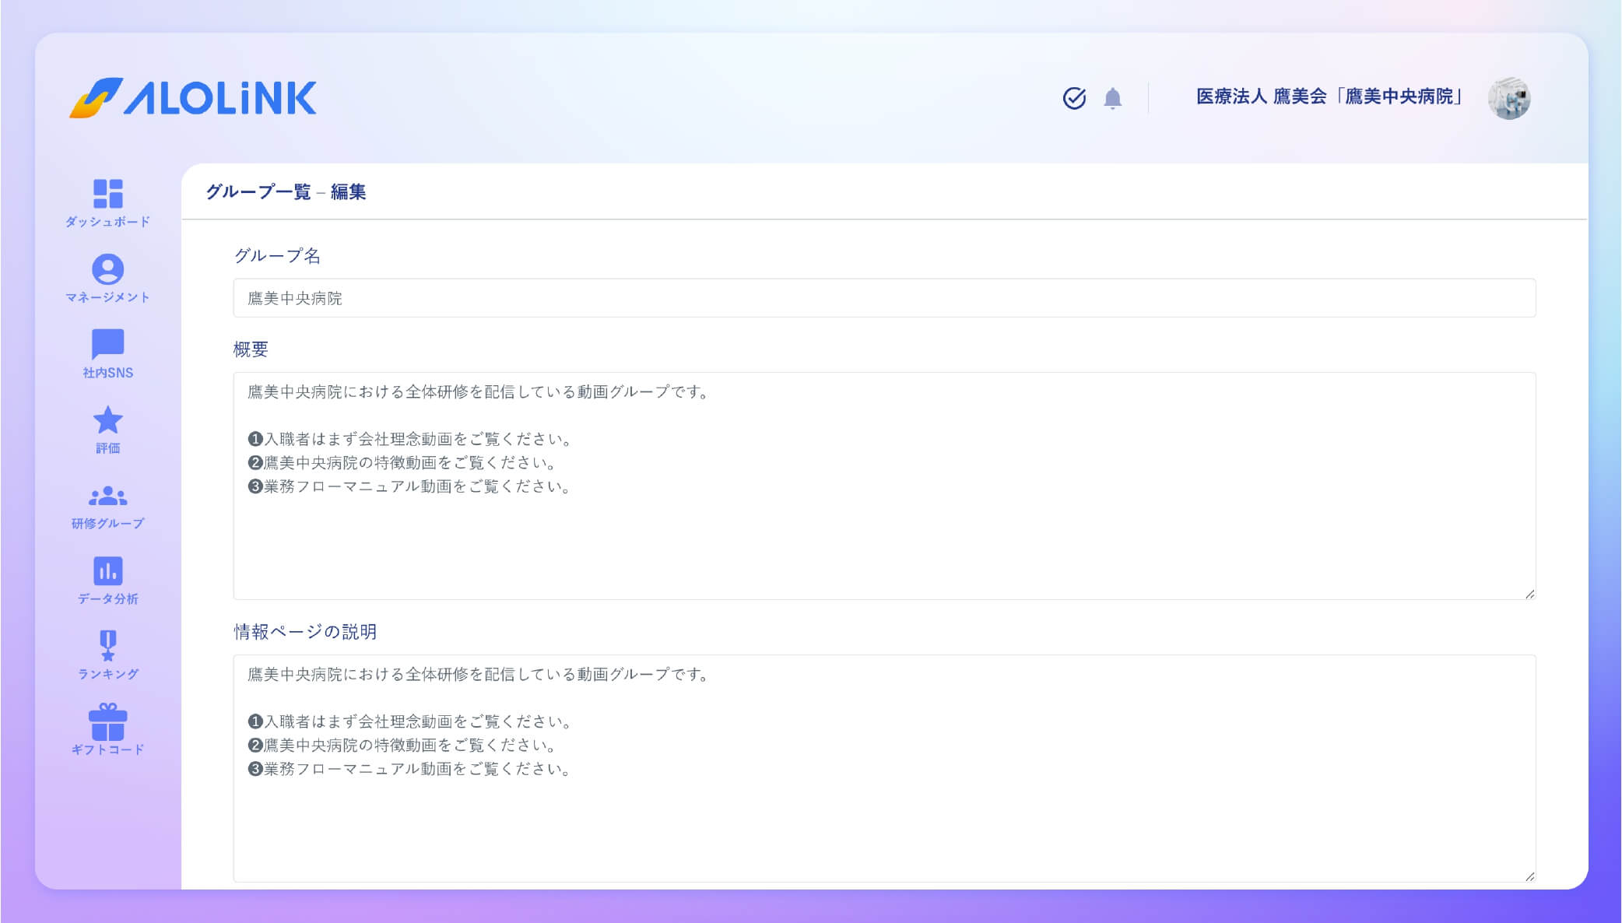
Task: Open the profile avatar in the top right
Action: point(1510,99)
